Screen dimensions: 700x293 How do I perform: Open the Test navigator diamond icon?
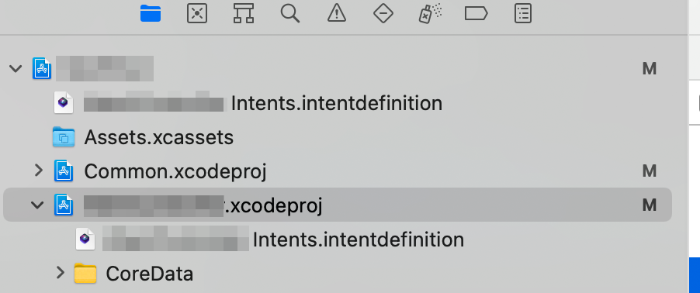[383, 13]
